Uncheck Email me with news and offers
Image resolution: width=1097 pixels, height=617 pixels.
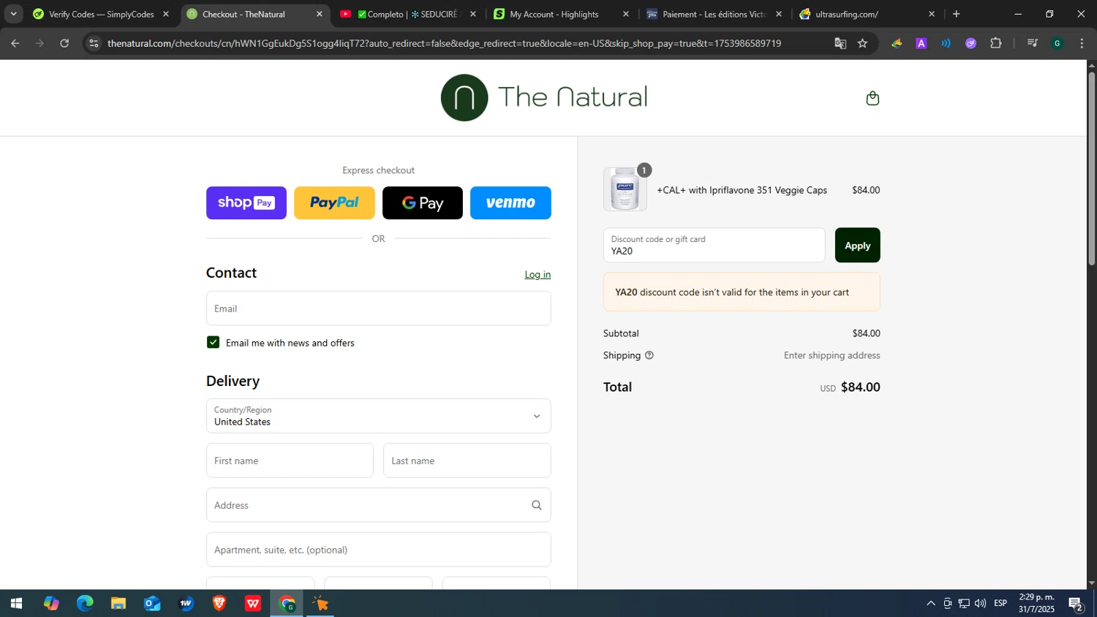pyautogui.click(x=214, y=342)
